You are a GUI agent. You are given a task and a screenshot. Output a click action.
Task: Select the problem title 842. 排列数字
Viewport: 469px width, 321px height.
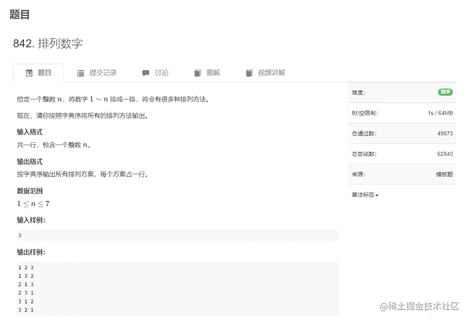(x=49, y=43)
